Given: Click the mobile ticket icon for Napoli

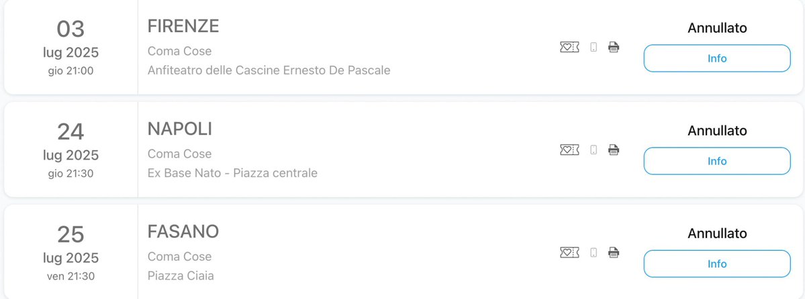Looking at the screenshot, I should tap(594, 149).
